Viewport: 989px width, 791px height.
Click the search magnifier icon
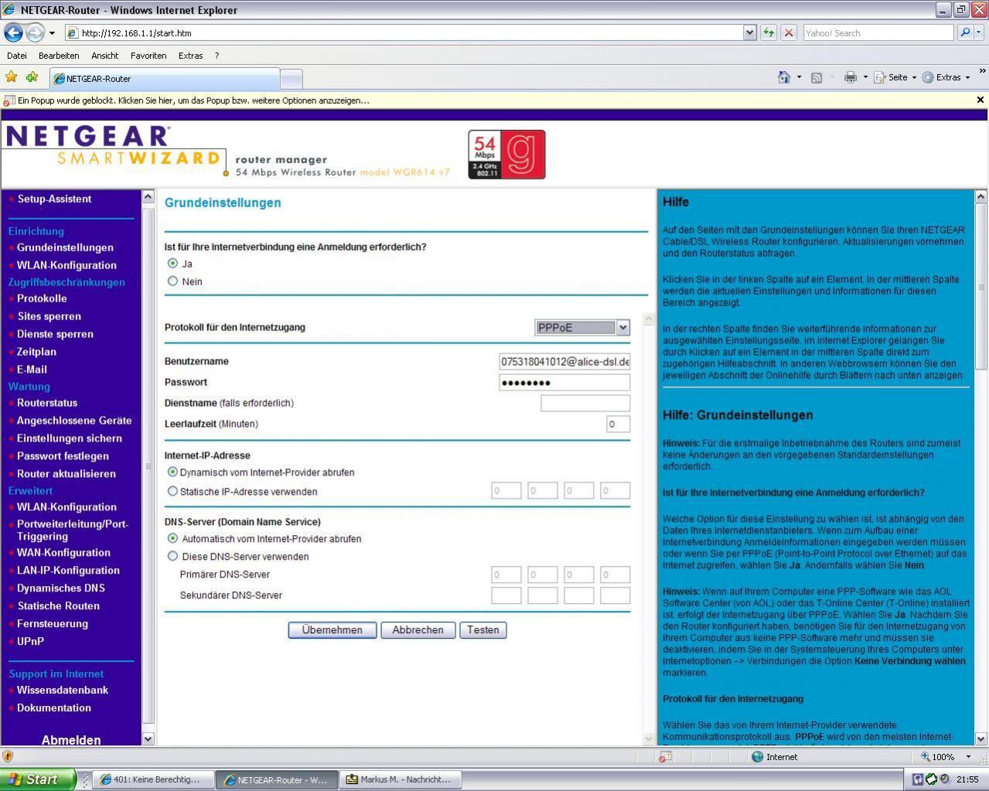(964, 32)
